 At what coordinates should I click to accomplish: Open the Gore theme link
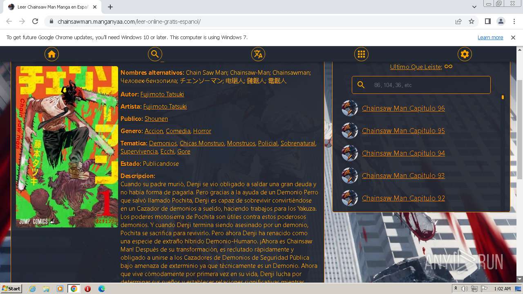184,151
